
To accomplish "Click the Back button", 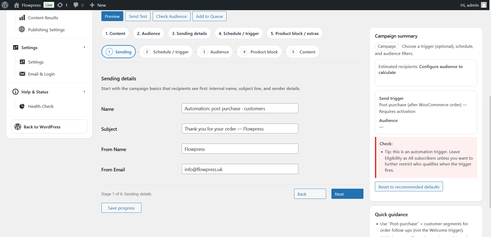I will pos(310,194).
